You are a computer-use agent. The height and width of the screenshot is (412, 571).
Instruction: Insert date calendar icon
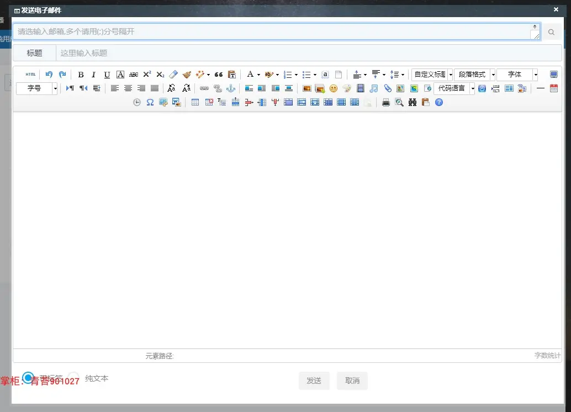click(x=553, y=88)
